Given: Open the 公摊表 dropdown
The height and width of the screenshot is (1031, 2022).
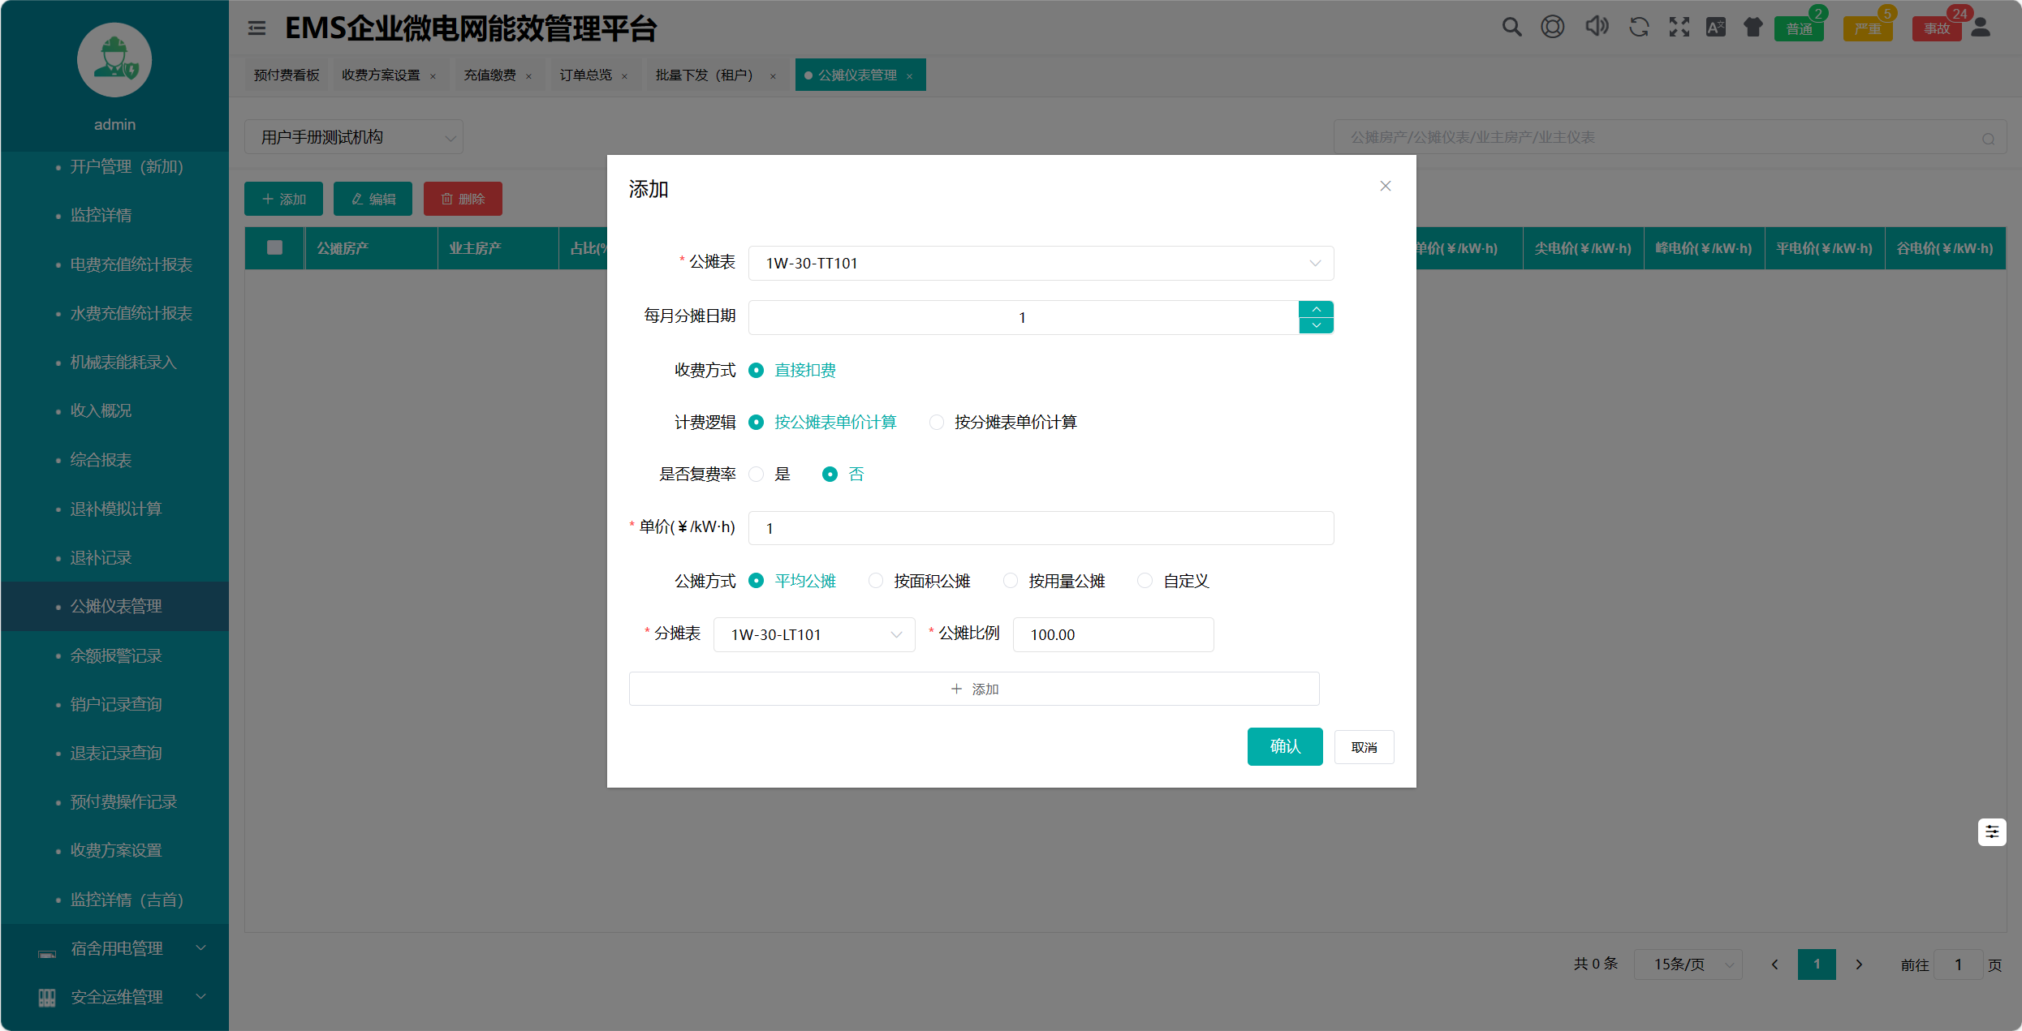Looking at the screenshot, I should coord(1041,263).
